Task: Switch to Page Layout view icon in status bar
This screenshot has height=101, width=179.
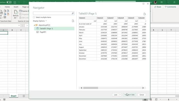Action: pyautogui.click(x=151, y=100)
